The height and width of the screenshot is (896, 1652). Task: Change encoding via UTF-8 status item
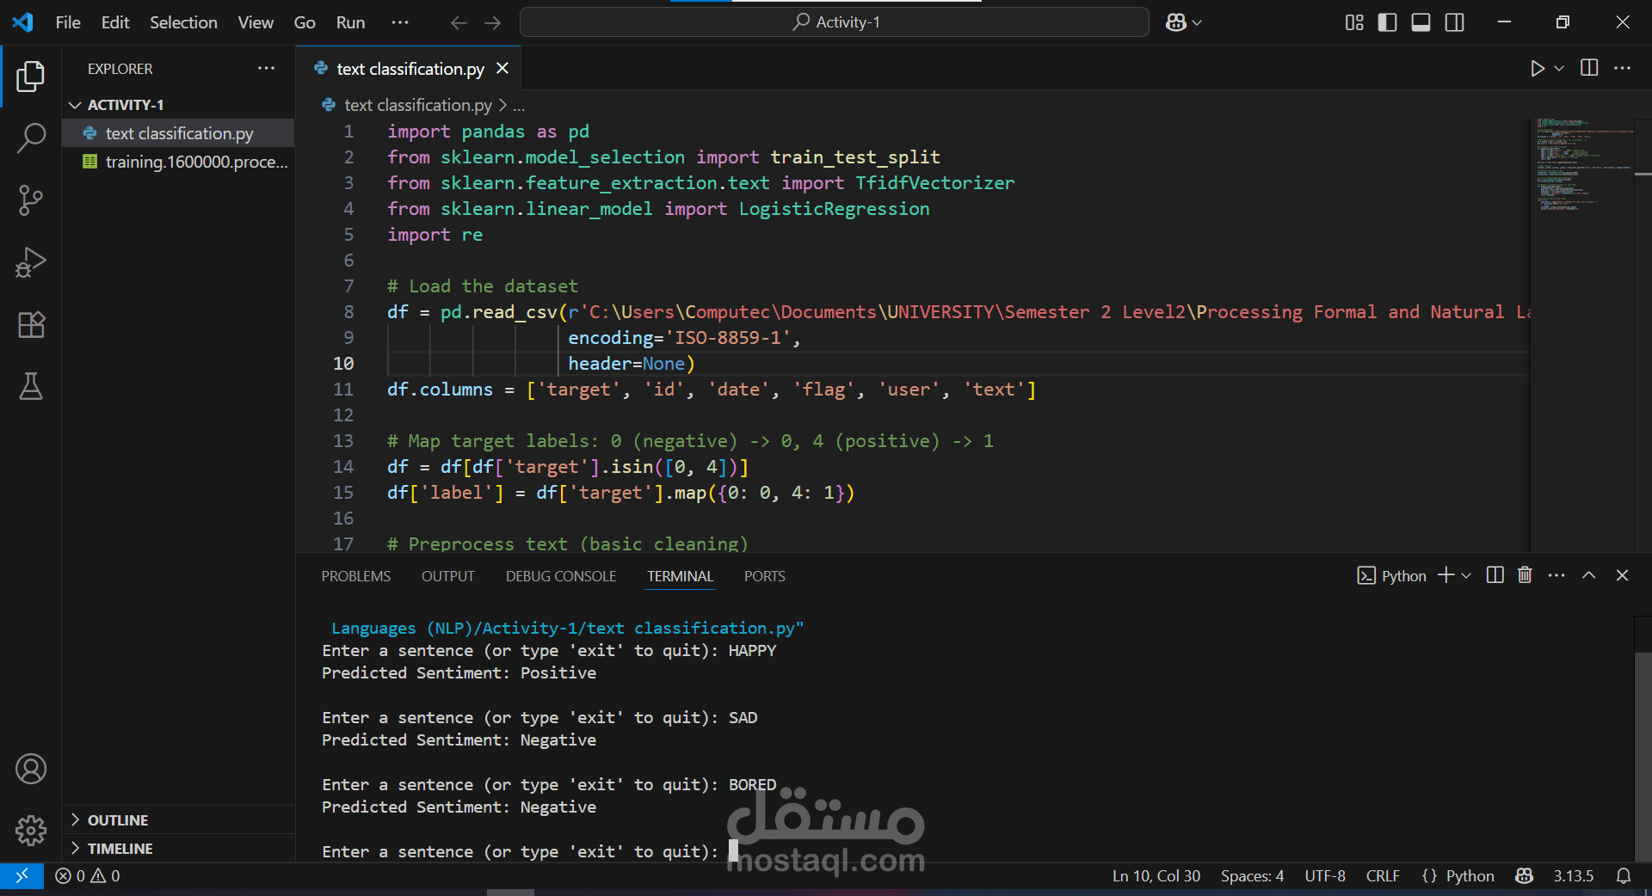click(x=1325, y=875)
